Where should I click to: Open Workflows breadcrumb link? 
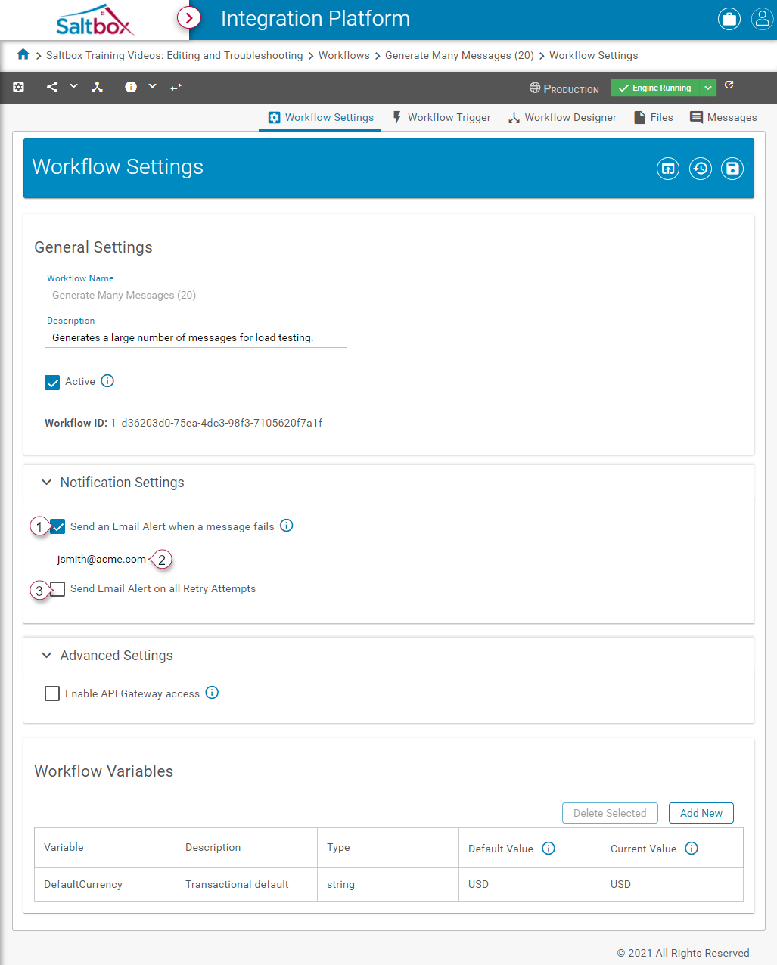click(x=344, y=55)
